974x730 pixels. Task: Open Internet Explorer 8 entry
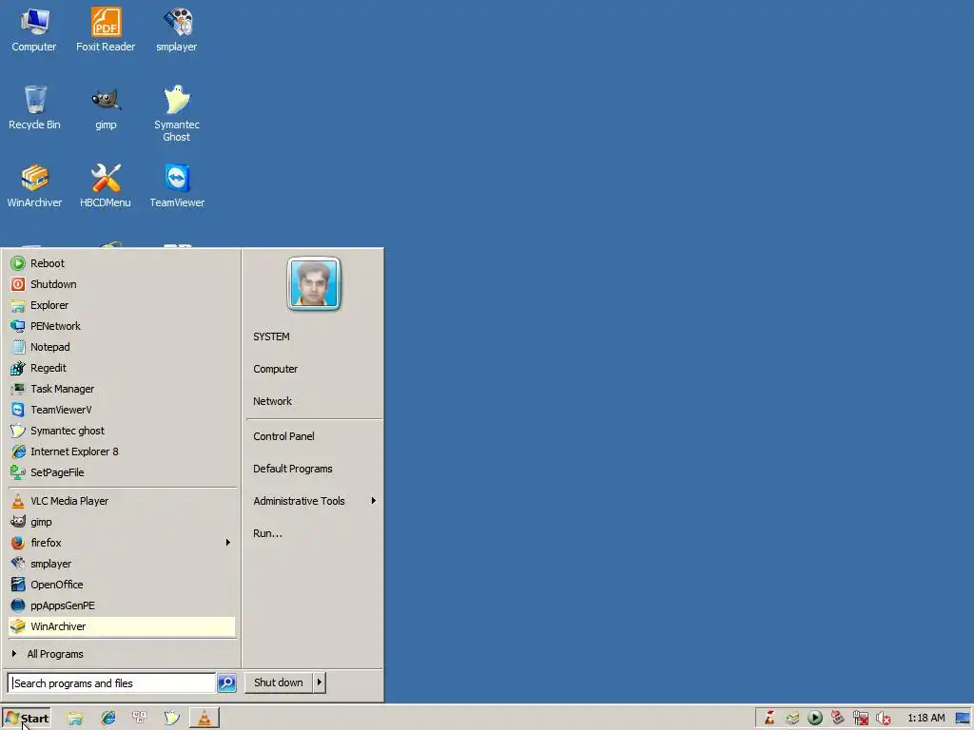122,451
